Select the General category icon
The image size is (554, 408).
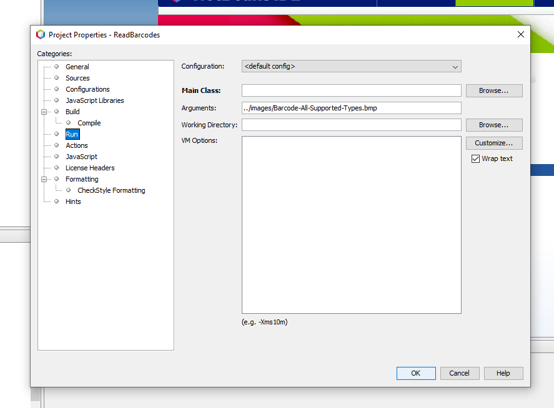(57, 67)
